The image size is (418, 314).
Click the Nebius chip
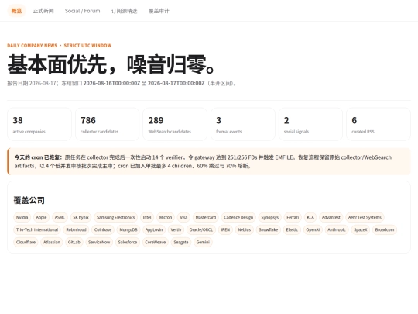click(245, 229)
